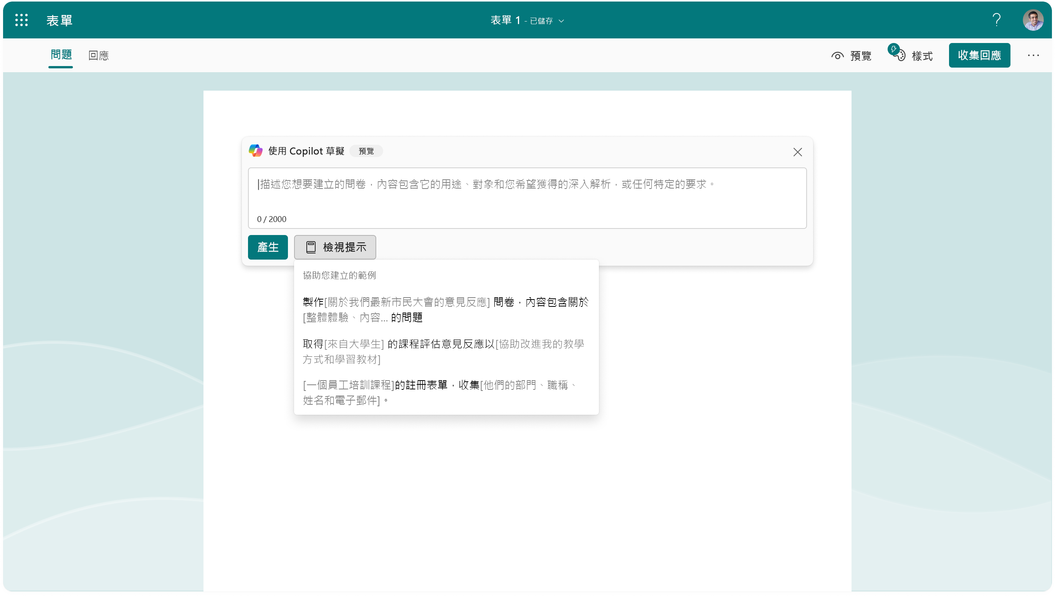Select the 大學生 course evaluation example prompt

(443, 351)
